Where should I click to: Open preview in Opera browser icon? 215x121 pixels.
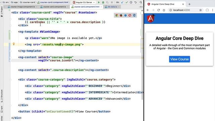pos(130,15)
